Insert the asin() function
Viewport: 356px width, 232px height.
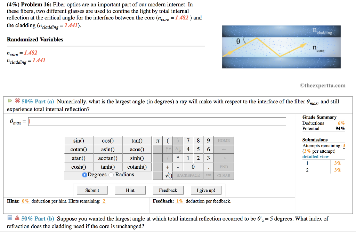(x=108, y=149)
